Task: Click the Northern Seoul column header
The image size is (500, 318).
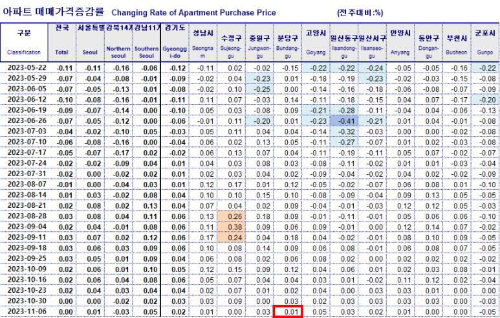Action: point(118,43)
